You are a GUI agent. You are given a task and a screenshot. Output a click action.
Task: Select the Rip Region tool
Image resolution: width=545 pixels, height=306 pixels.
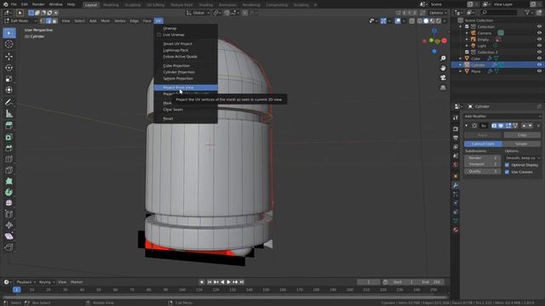coord(9,247)
